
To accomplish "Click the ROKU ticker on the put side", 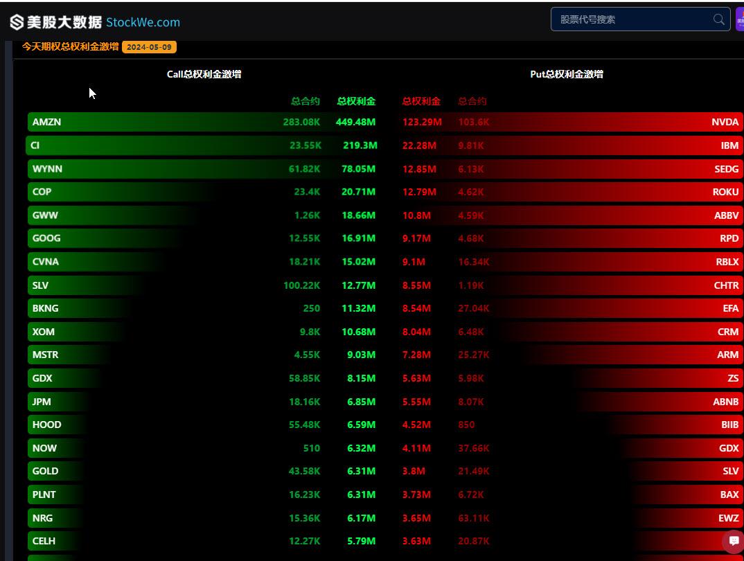I will (x=725, y=192).
